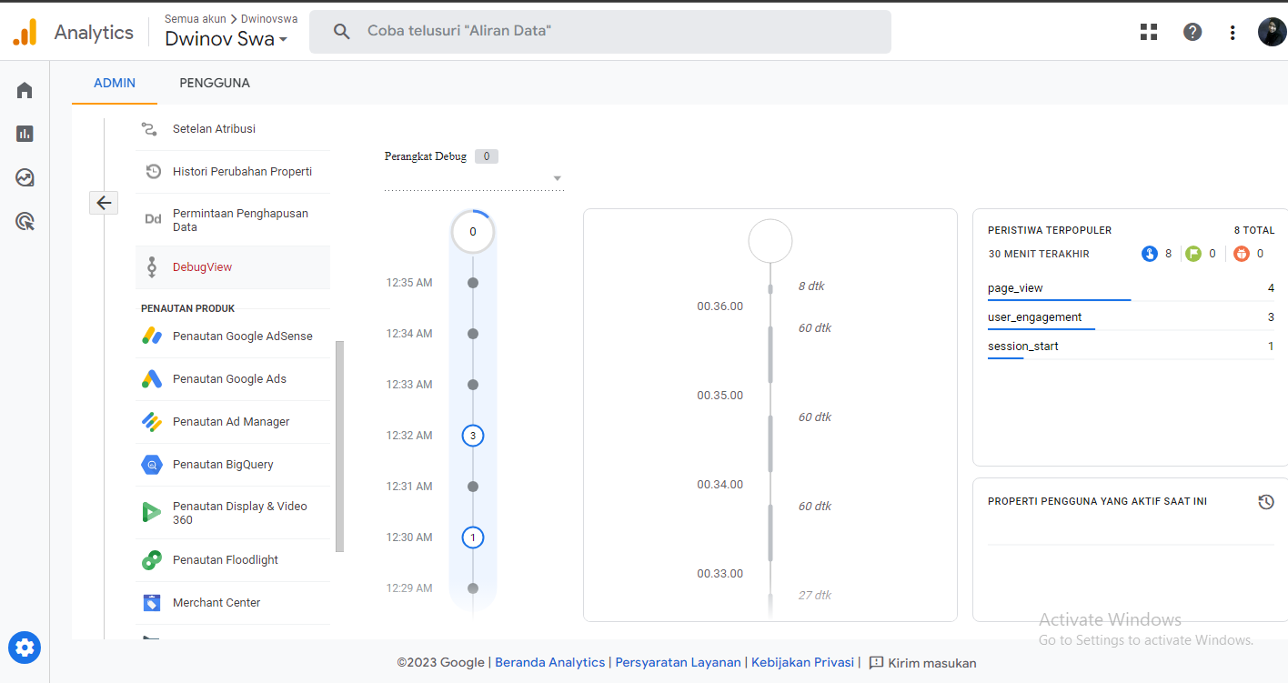
Task: Open the Help question mark icon
Action: (x=1192, y=32)
